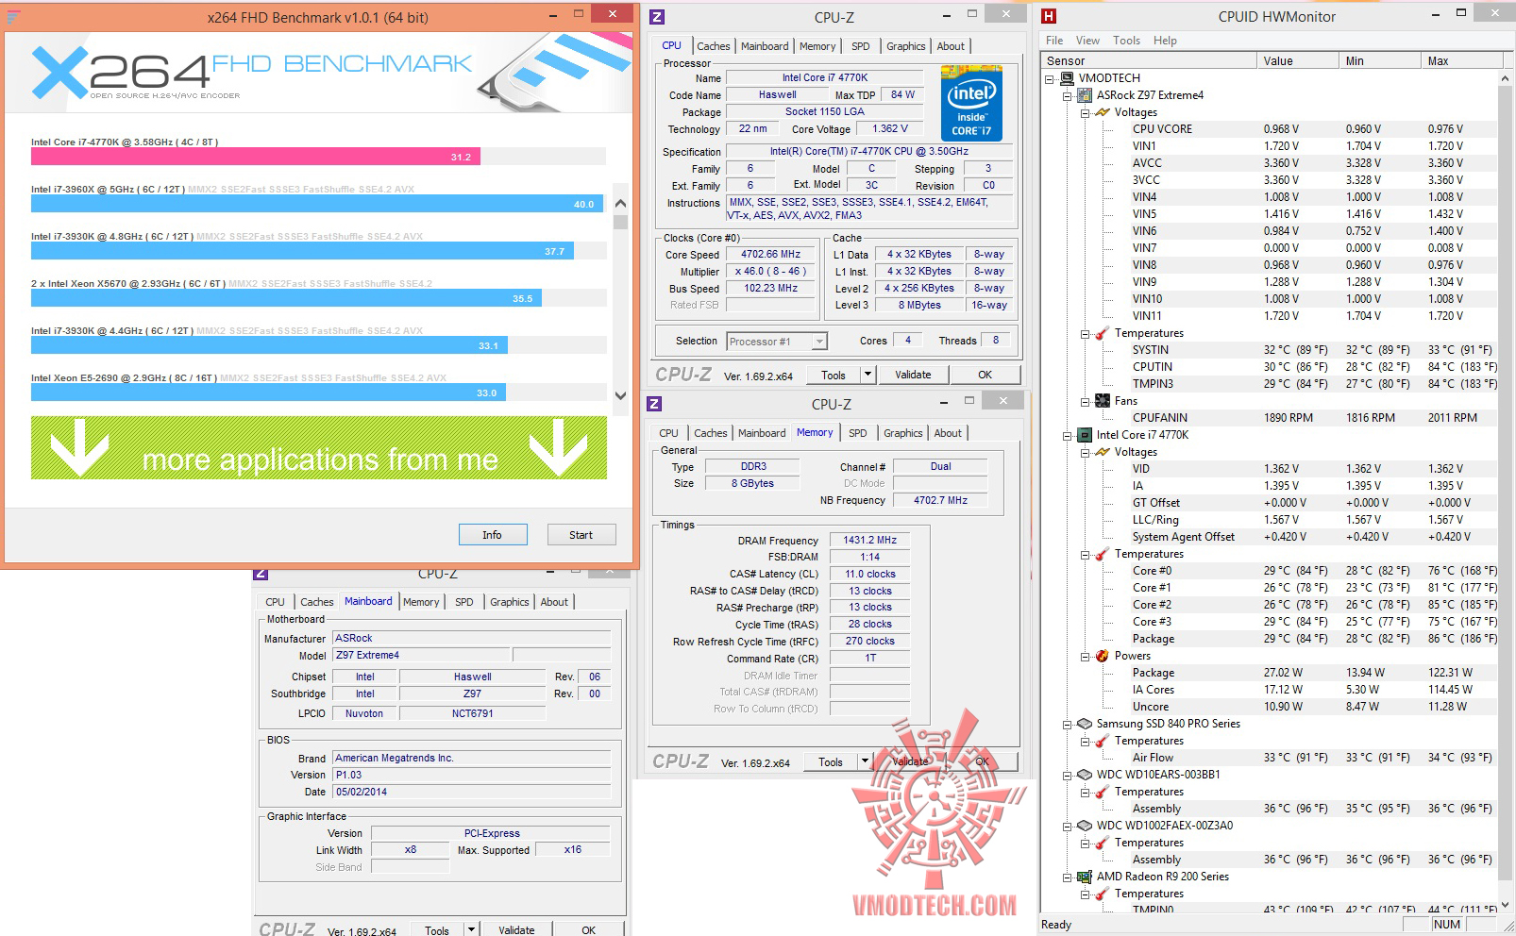Click the Tools button in the CPU-Z CPU-tab window
Image resolution: width=1516 pixels, height=936 pixels.
[834, 375]
